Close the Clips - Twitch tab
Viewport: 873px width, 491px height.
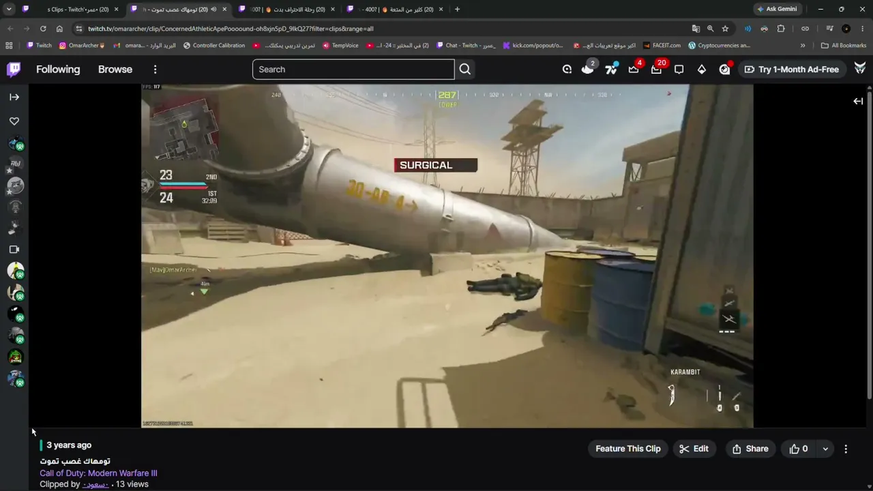point(117,10)
